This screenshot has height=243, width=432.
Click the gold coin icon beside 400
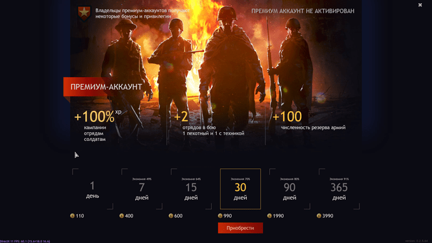point(121,215)
